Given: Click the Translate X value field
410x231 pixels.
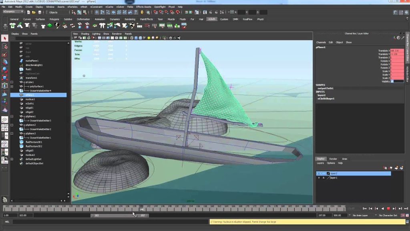Looking at the screenshot, I should 397,51.
